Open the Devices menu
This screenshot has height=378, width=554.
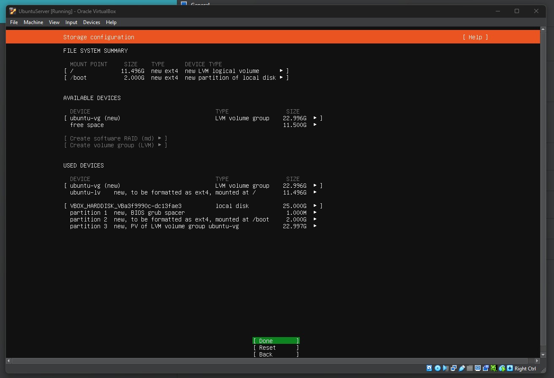[92, 22]
